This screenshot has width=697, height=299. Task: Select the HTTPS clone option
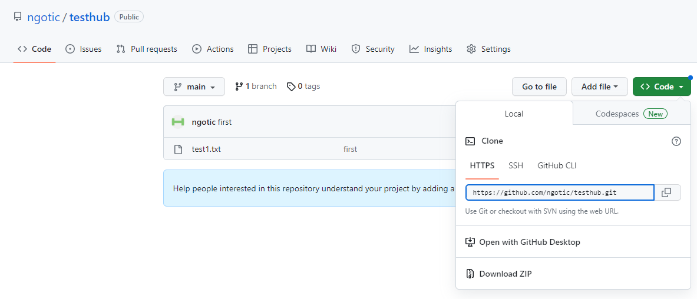pyautogui.click(x=483, y=166)
